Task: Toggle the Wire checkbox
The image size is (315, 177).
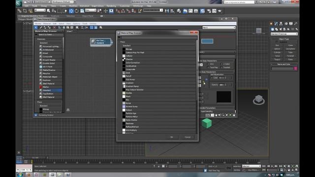Action: (x=208, y=64)
